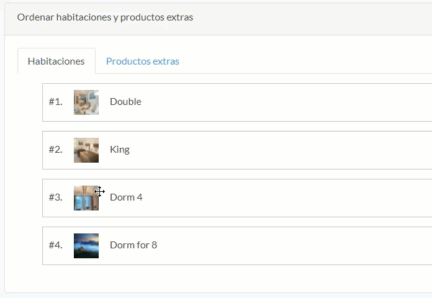The image size is (432, 298).
Task: Select the Dorm for 8 row
Action: click(237, 246)
